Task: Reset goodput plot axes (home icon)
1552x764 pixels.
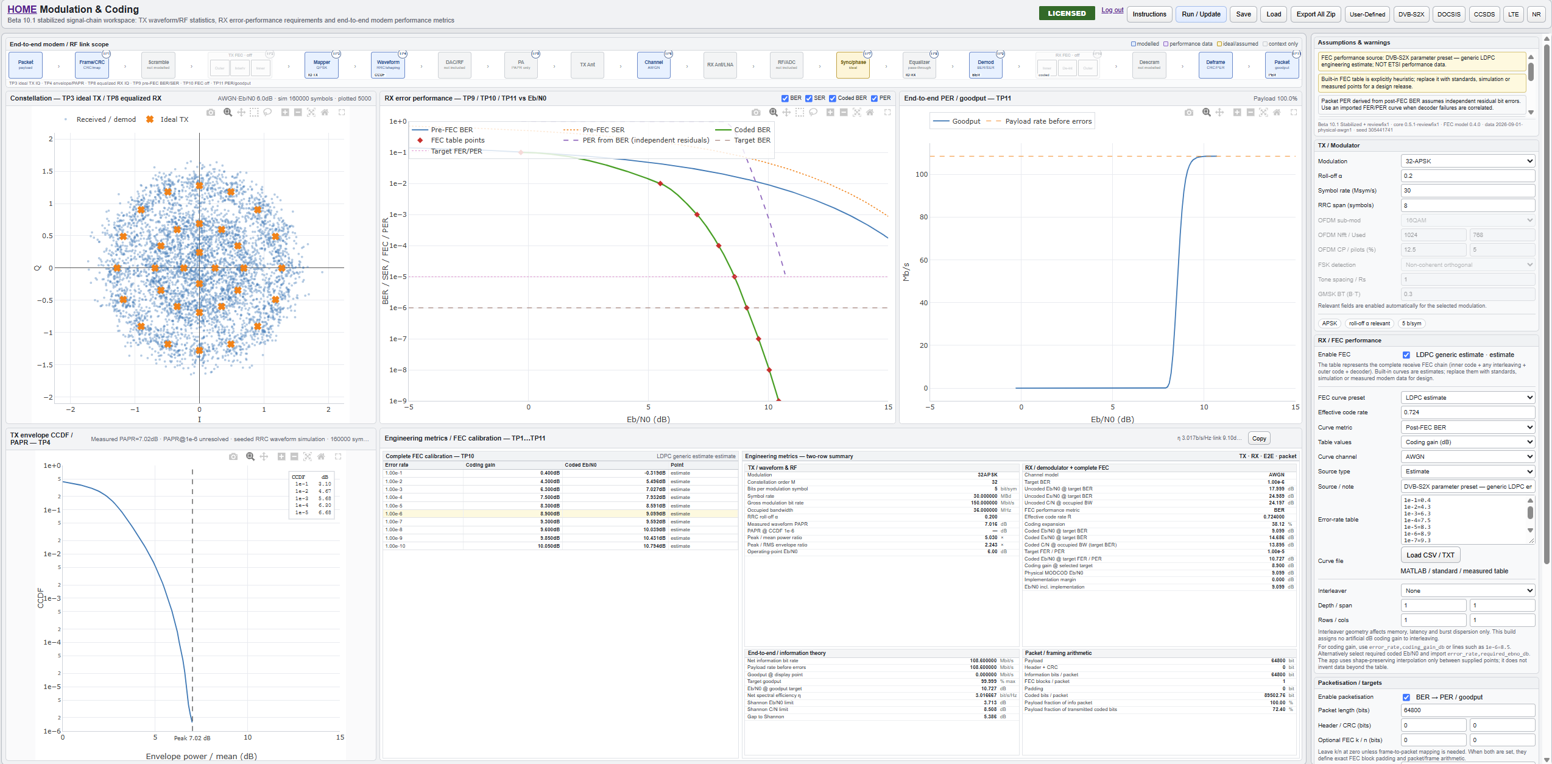Action: pos(1277,112)
